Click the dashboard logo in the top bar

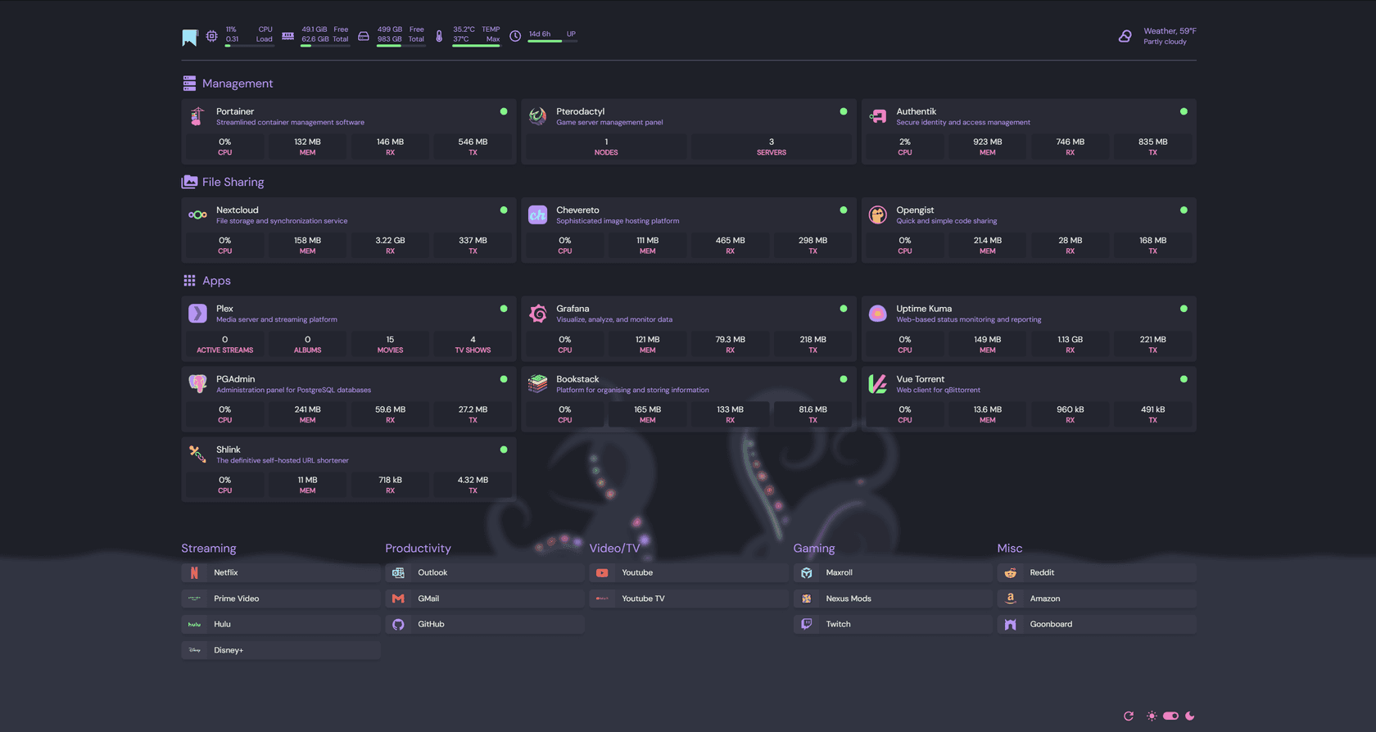[189, 38]
